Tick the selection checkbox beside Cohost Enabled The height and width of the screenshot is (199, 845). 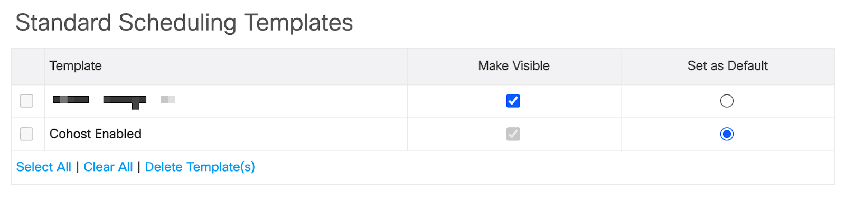[x=26, y=134]
